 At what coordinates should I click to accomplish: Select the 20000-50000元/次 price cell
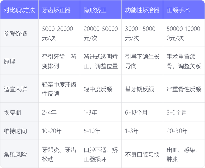(x=101, y=34)
